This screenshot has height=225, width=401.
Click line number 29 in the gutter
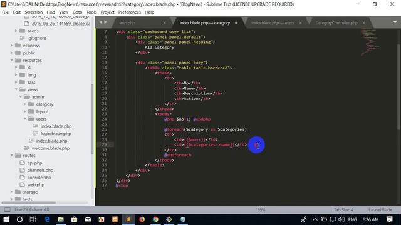pyautogui.click(x=104, y=144)
